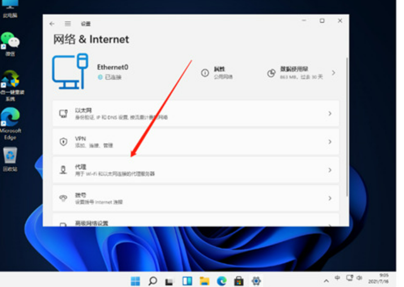Screen dimensions: 404x287
Task: Click the Settings gear taskbar icon
Action: pyautogui.click(x=256, y=281)
